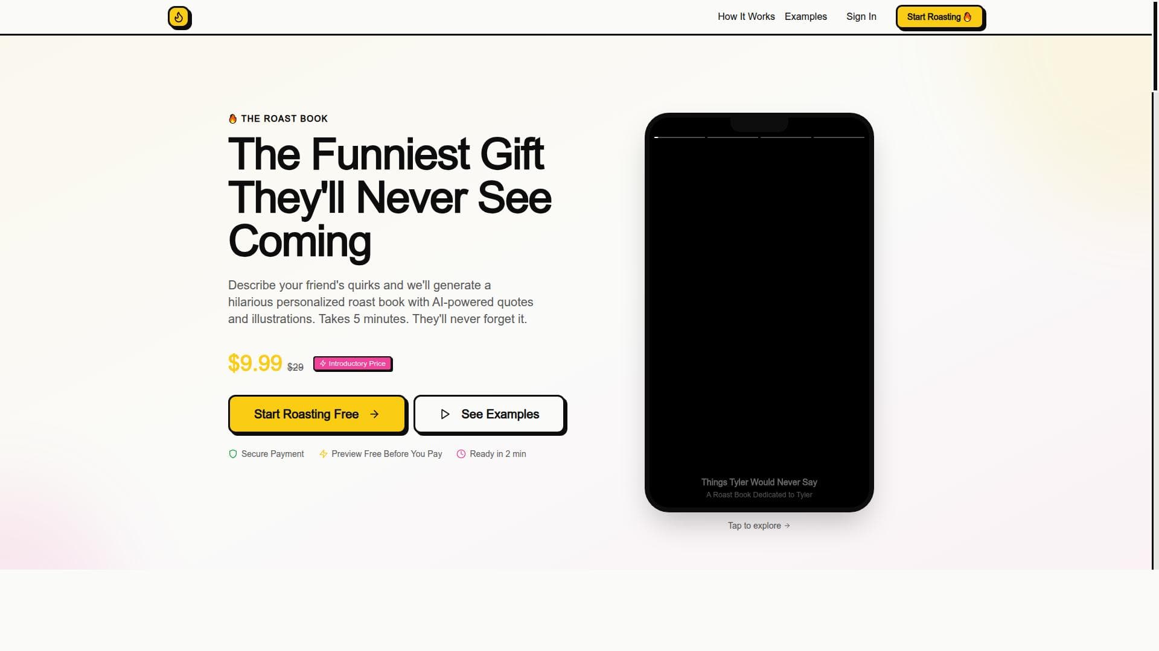Jump to the second story progress segment
The image size is (1159, 651).
(x=733, y=137)
